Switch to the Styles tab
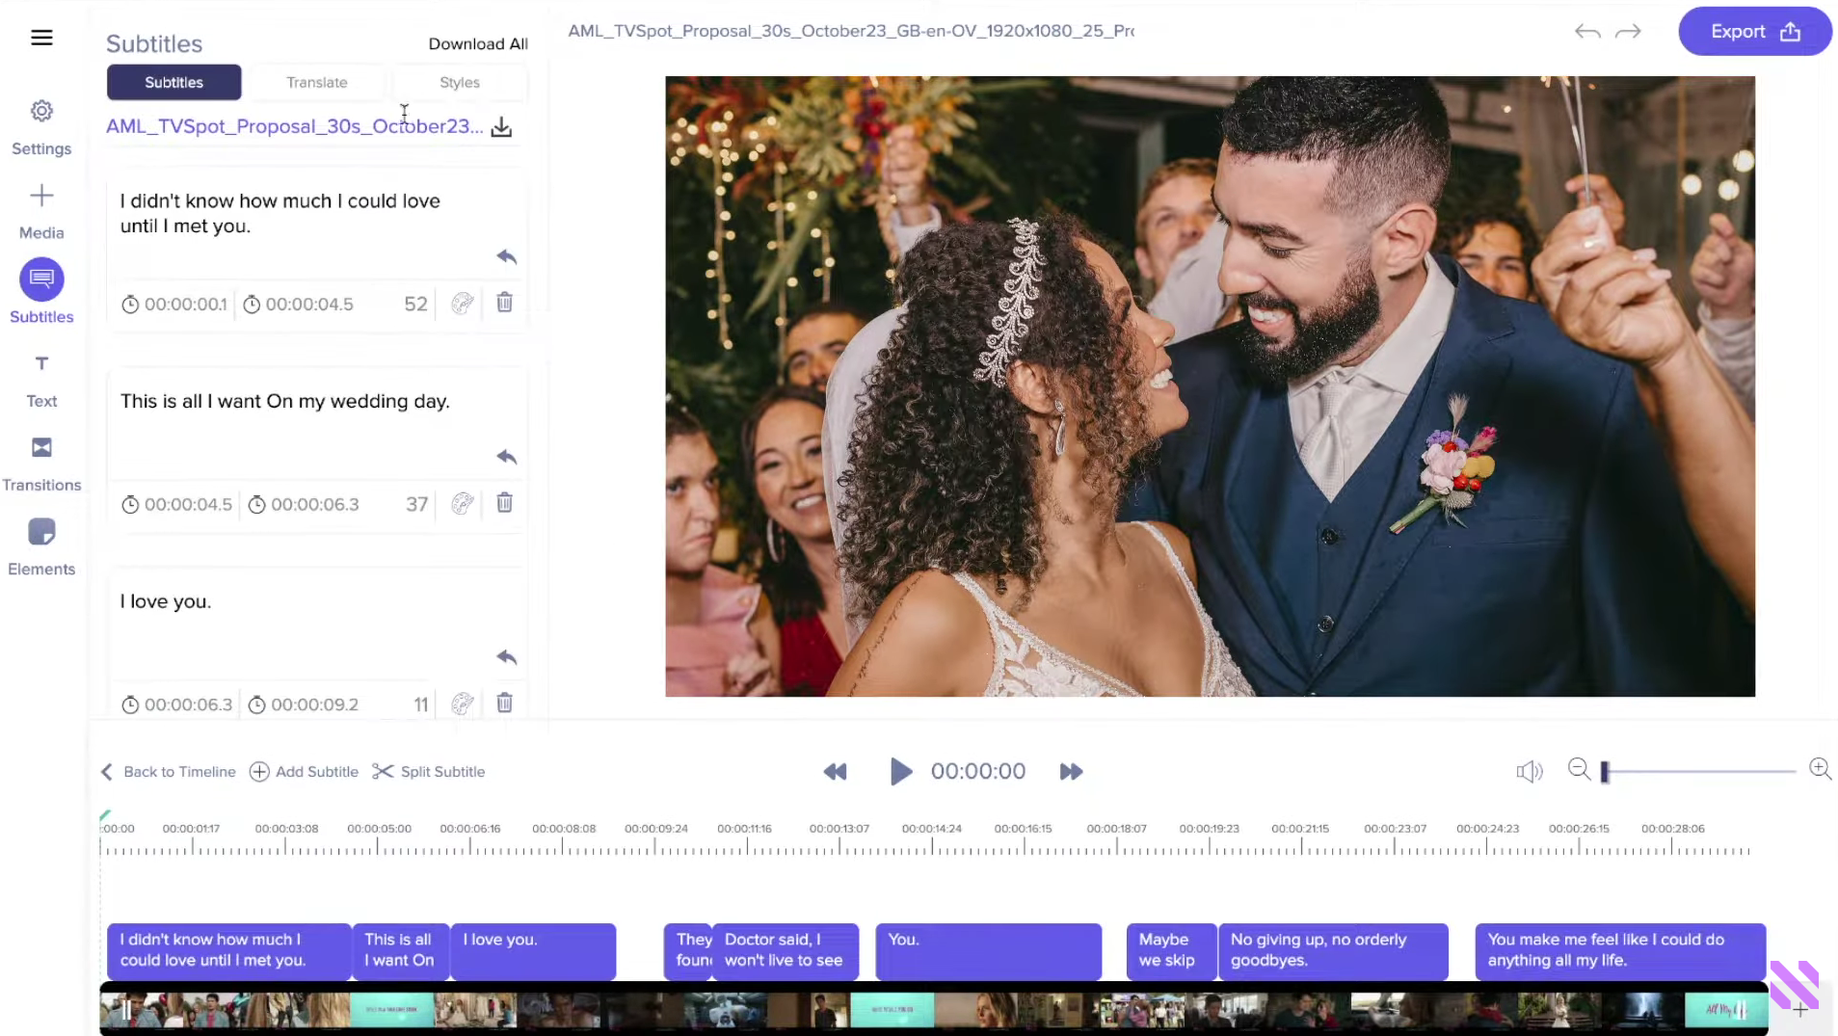 (x=459, y=83)
